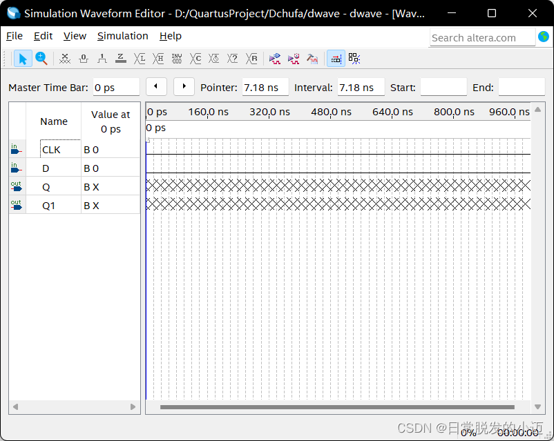Open the Help menu
Screen dimensions: 554x441
coord(171,36)
